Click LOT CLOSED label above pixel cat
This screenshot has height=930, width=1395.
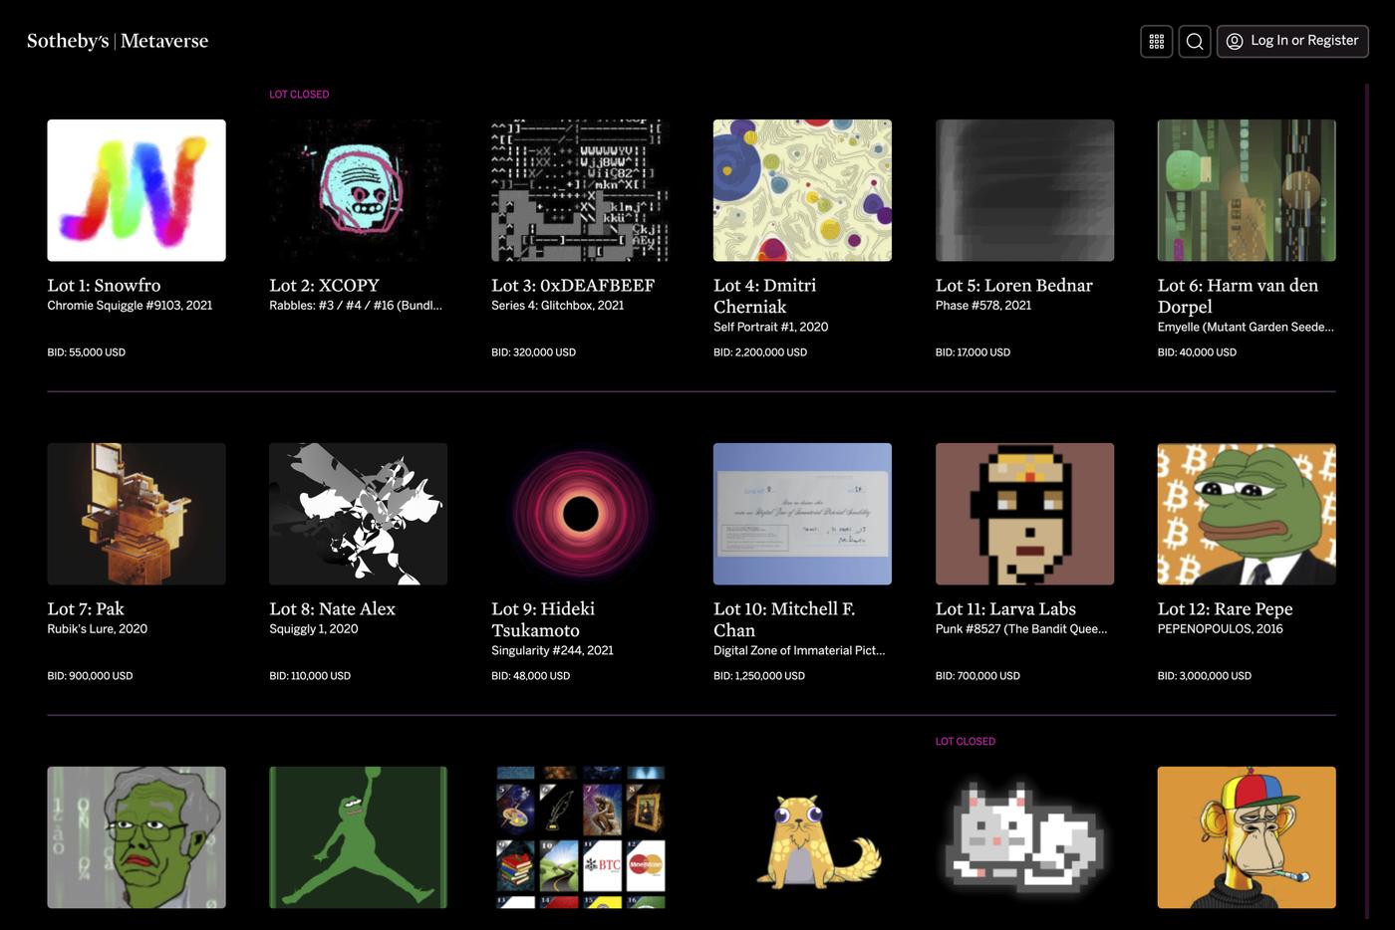(x=966, y=742)
